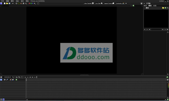Click the clapper-style icon in timeline bar

coord(22,77)
